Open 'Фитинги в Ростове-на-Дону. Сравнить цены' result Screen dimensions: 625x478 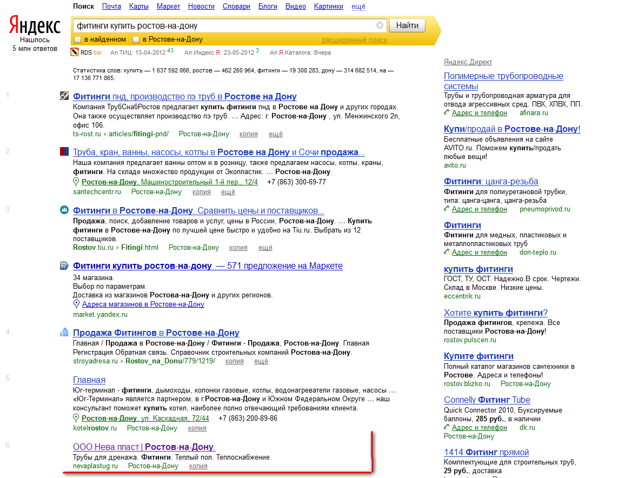click(198, 210)
